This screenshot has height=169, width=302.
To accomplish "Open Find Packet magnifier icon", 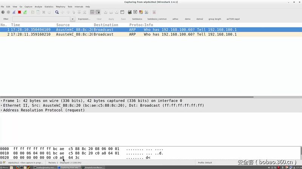I will click(57, 12).
